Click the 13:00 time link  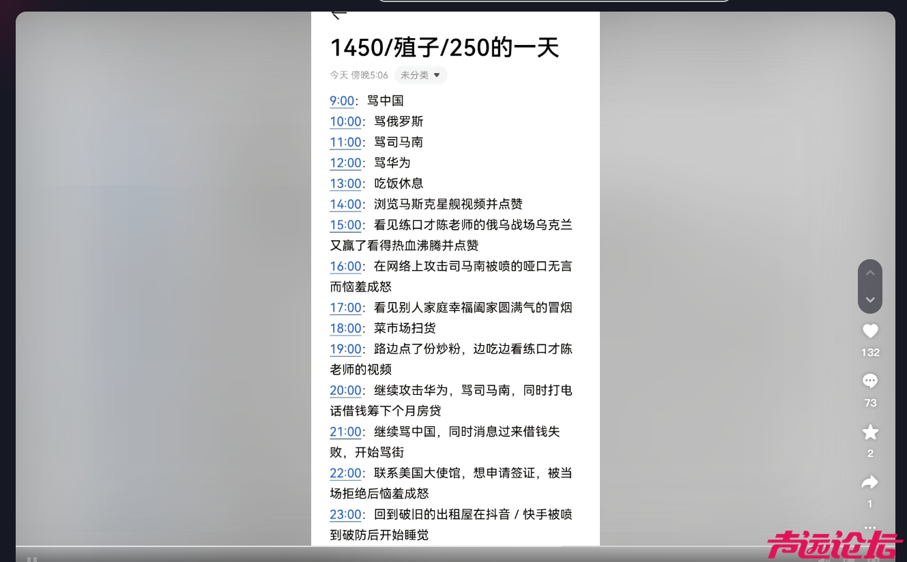[x=345, y=183]
